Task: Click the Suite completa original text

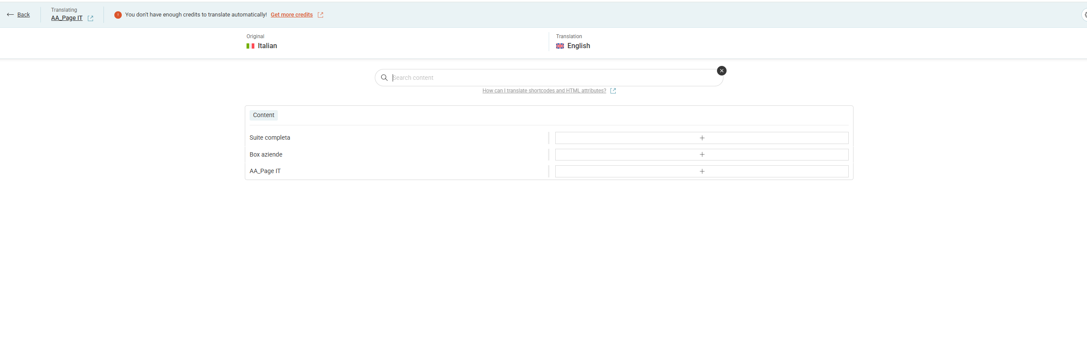Action: click(x=270, y=137)
